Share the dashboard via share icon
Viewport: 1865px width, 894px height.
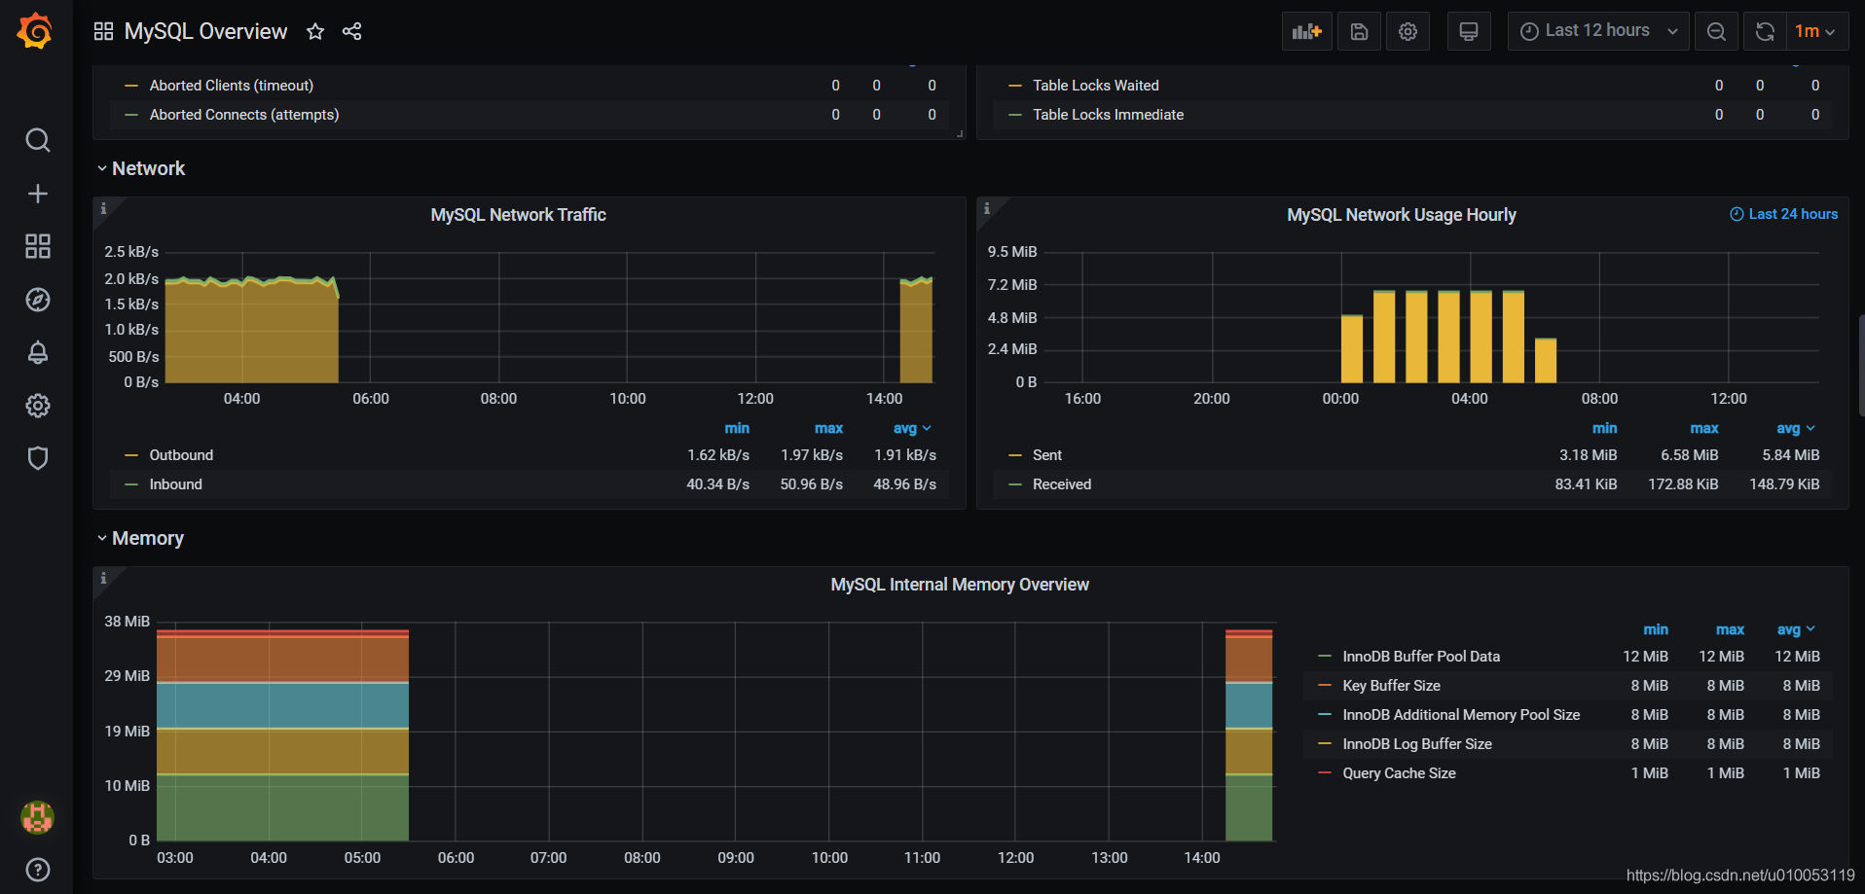pyautogui.click(x=351, y=31)
